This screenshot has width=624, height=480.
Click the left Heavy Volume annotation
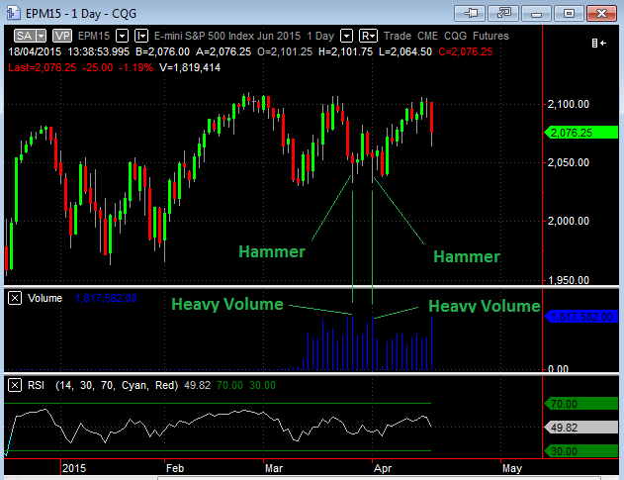tap(227, 304)
